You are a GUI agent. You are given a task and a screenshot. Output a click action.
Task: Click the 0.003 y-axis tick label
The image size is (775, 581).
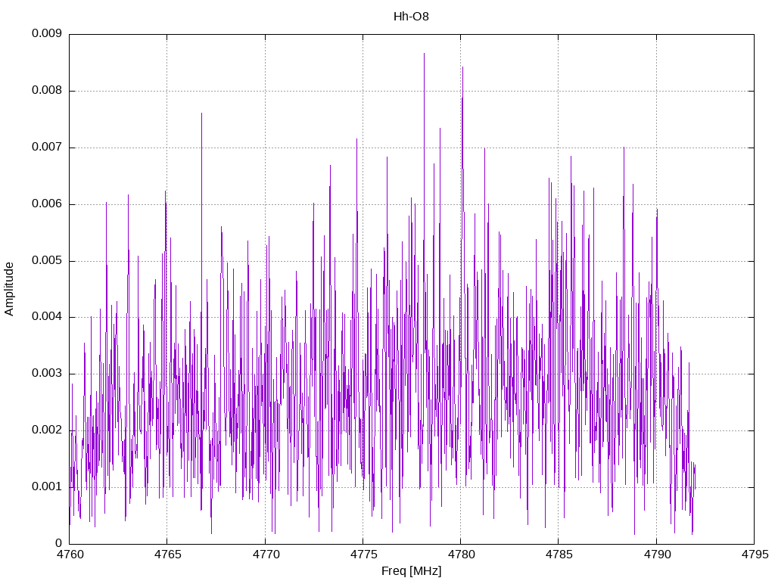(47, 374)
